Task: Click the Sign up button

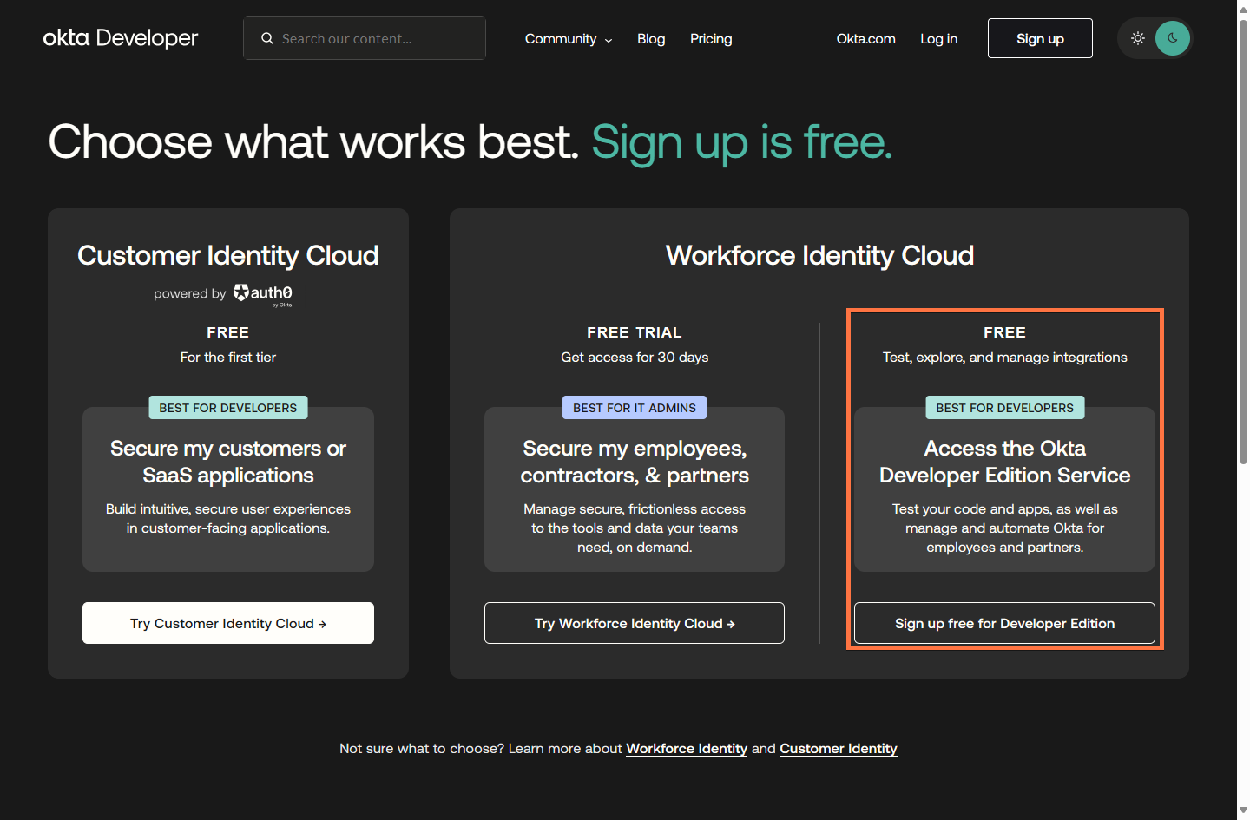Action: [x=1040, y=38]
